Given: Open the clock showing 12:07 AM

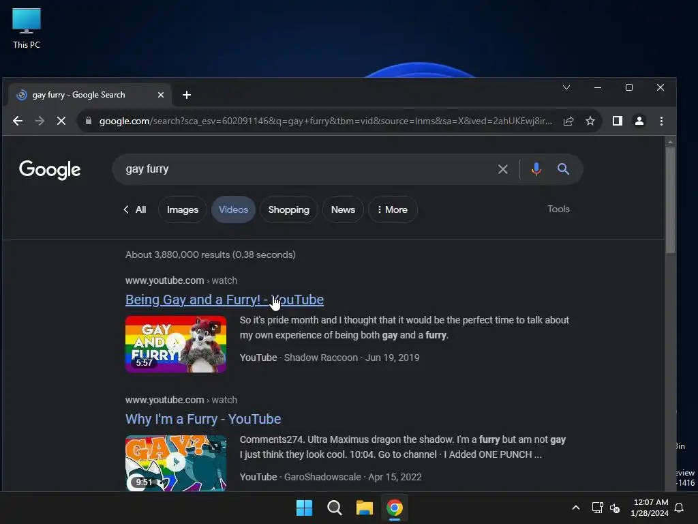Looking at the screenshot, I should tap(650, 508).
